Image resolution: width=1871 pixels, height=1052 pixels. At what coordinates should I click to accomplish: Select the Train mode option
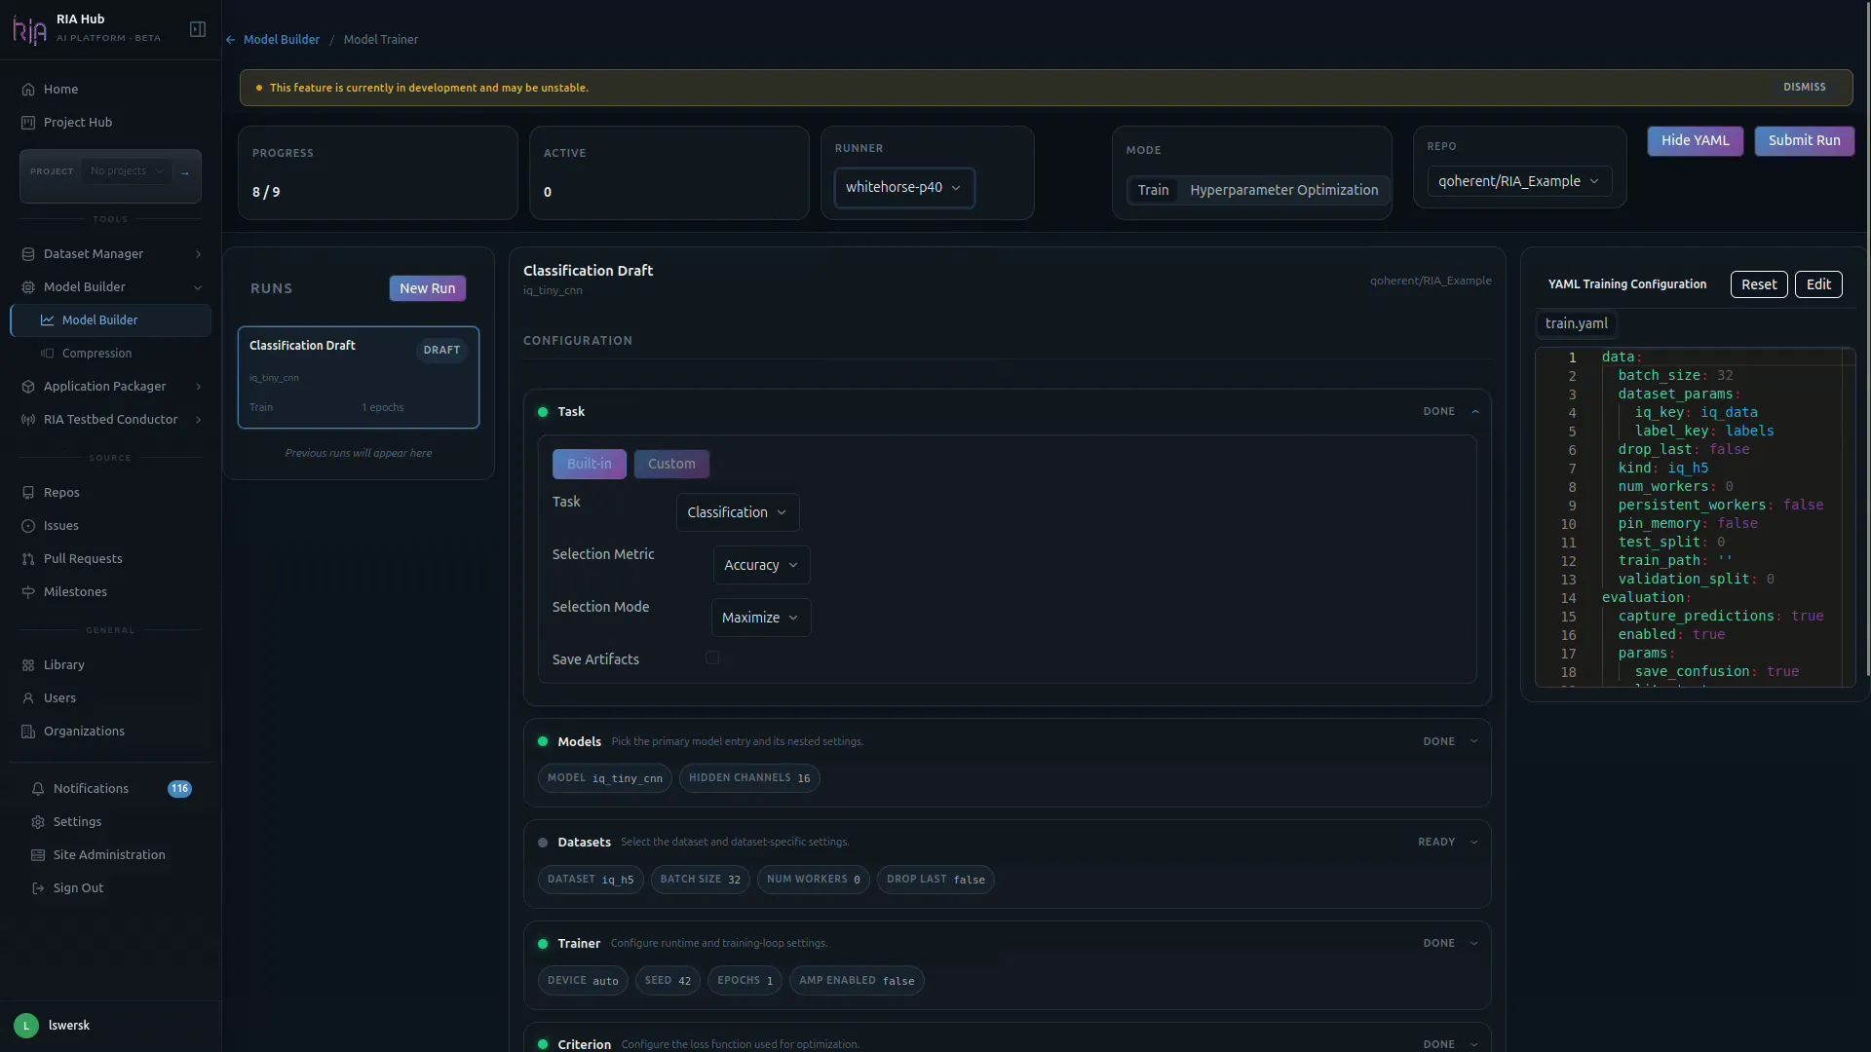1153,190
